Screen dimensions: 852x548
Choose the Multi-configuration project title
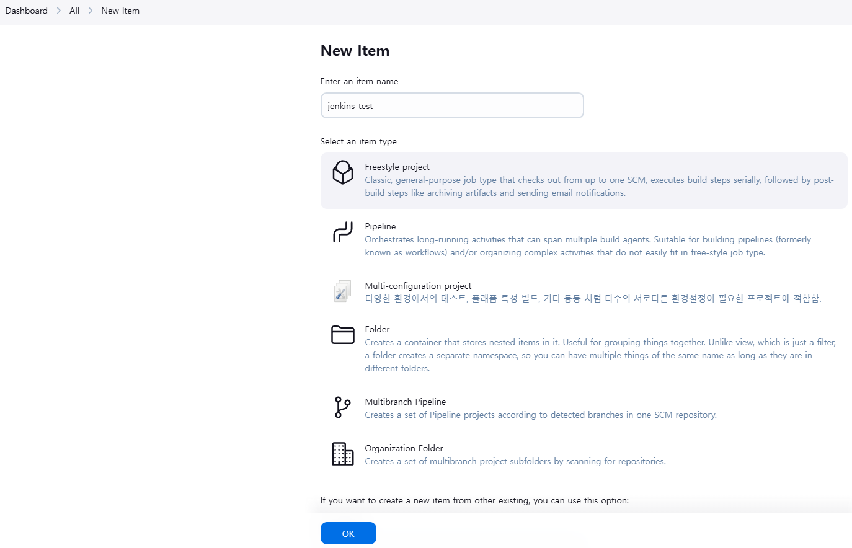418,286
